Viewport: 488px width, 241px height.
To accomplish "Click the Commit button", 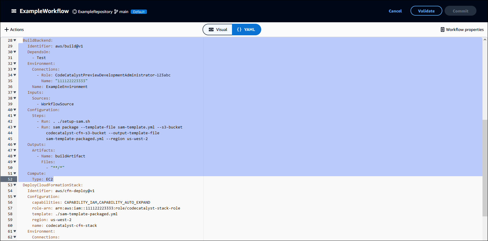I will click(x=460, y=11).
